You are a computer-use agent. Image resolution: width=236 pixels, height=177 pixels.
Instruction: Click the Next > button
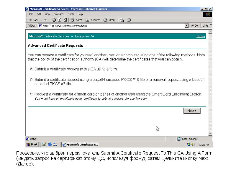(192, 111)
